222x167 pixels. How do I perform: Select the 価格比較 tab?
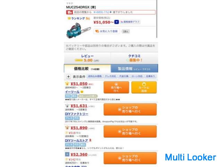pos(87,69)
